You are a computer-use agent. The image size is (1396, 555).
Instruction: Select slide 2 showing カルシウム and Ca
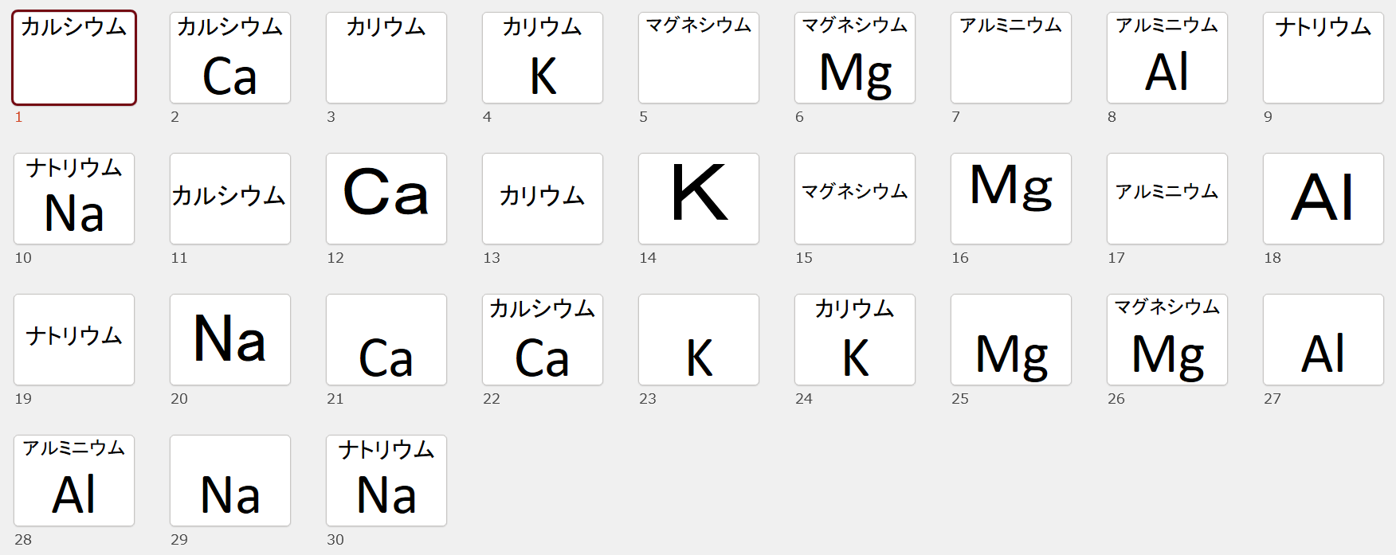pos(230,58)
